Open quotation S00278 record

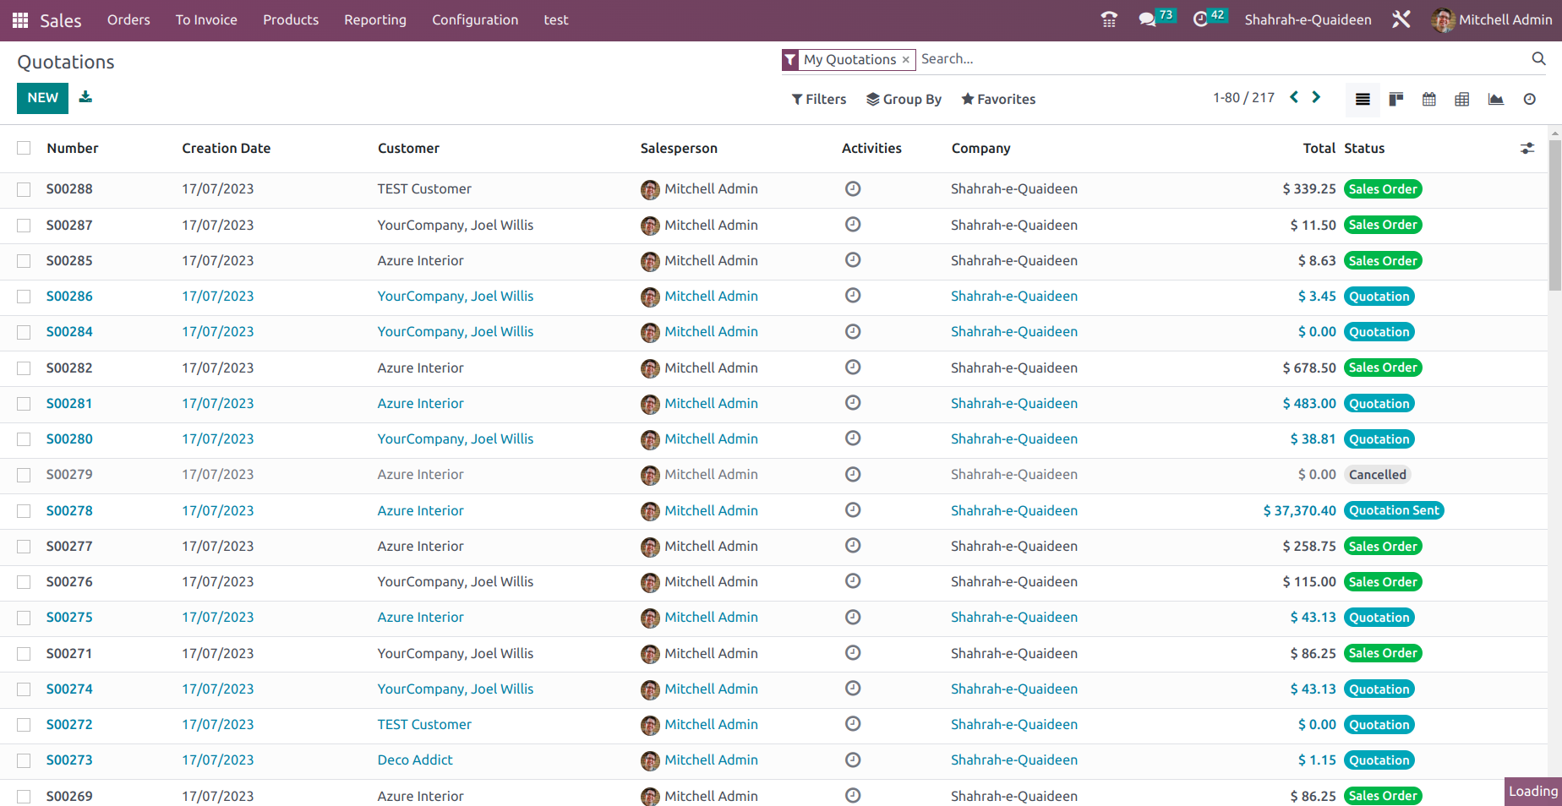coord(69,511)
